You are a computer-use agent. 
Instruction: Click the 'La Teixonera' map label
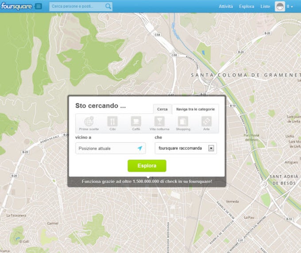pos(16,215)
